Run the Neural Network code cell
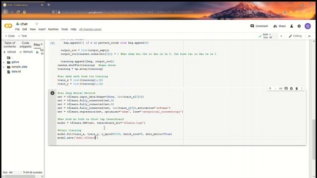317x178 pixels. [53, 93]
